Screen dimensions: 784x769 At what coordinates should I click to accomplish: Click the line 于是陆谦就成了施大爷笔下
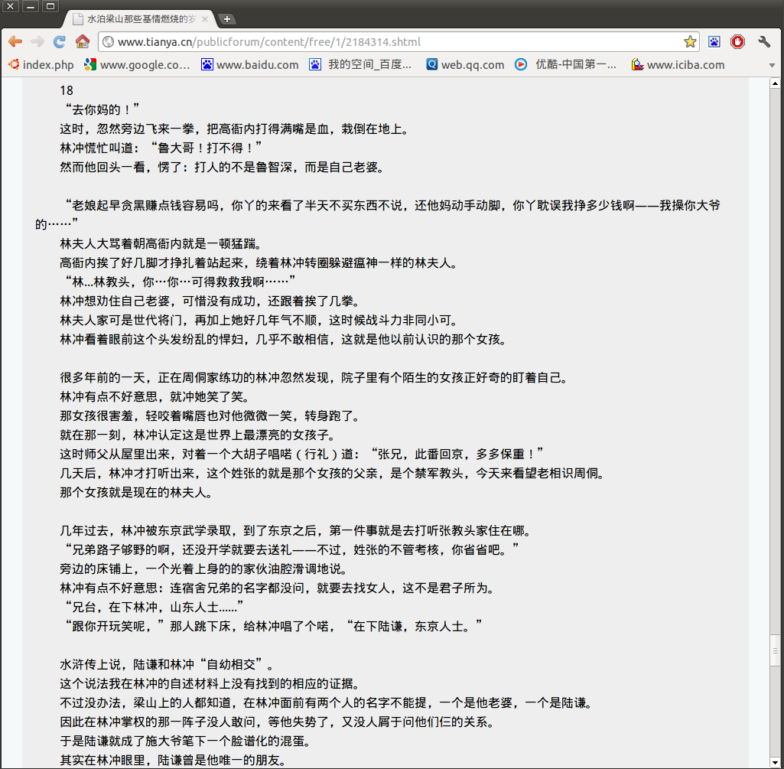pyautogui.click(x=185, y=741)
